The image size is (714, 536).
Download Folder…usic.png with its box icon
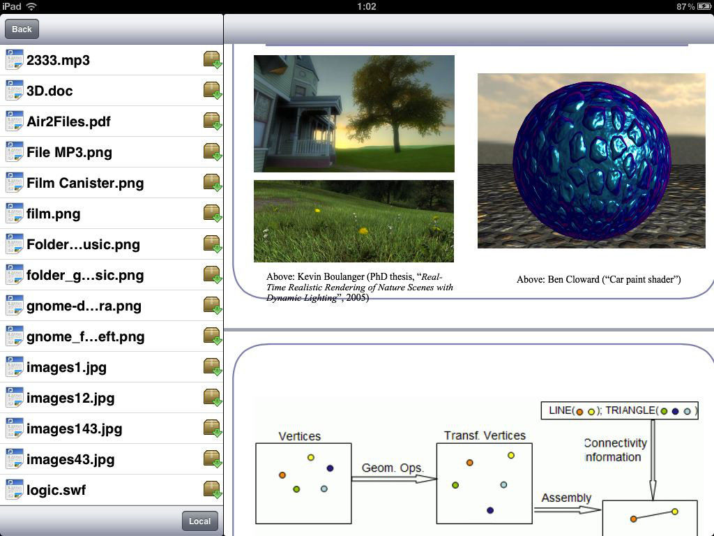(x=212, y=244)
